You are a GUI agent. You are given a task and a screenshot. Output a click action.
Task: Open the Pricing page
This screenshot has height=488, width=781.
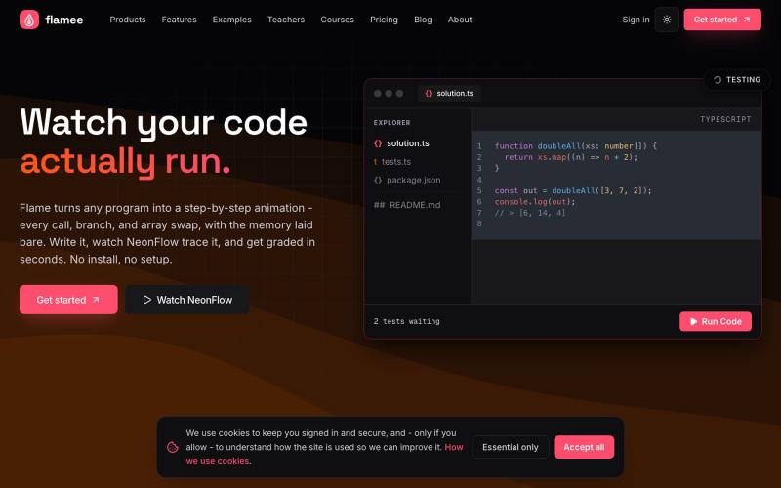click(384, 20)
